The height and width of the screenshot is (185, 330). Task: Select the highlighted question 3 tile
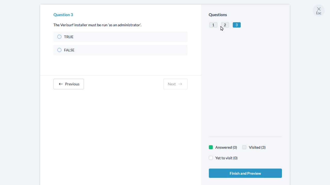tap(237, 25)
